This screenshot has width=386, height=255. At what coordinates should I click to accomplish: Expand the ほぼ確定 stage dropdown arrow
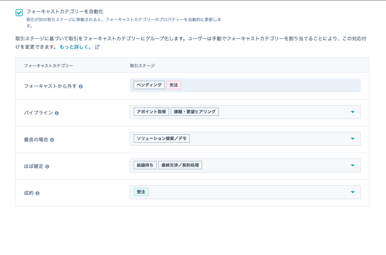352,165
